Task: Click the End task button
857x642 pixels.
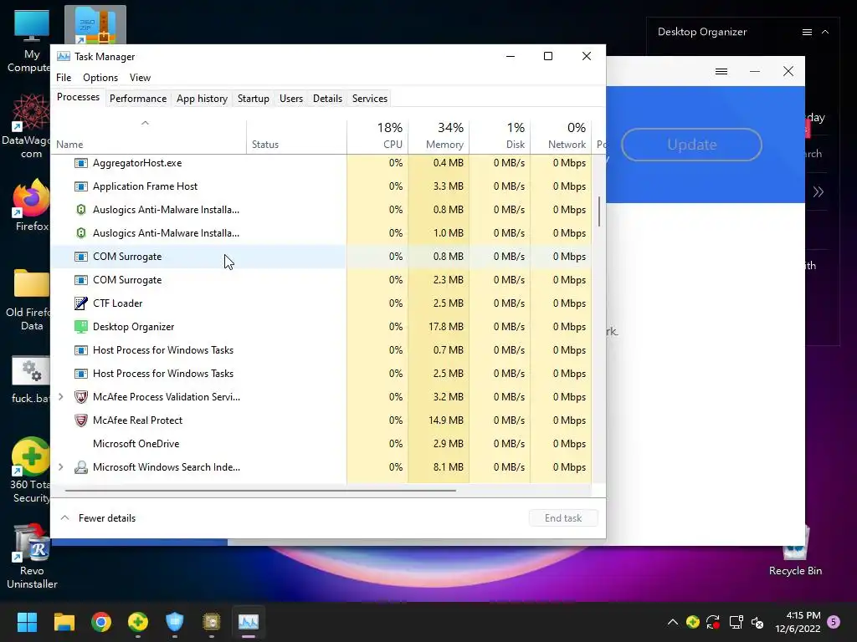Action: click(x=563, y=518)
